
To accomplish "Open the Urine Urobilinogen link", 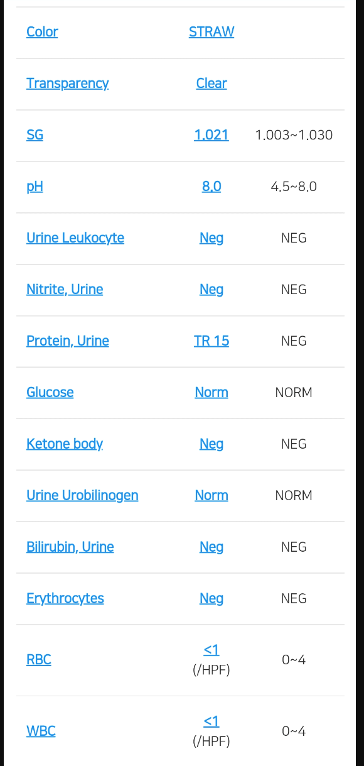I will pyautogui.click(x=82, y=496).
